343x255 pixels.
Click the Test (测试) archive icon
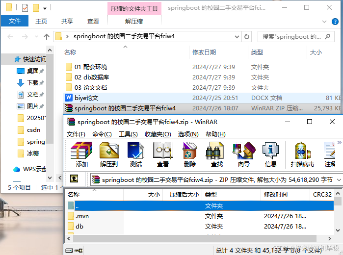point(135,154)
